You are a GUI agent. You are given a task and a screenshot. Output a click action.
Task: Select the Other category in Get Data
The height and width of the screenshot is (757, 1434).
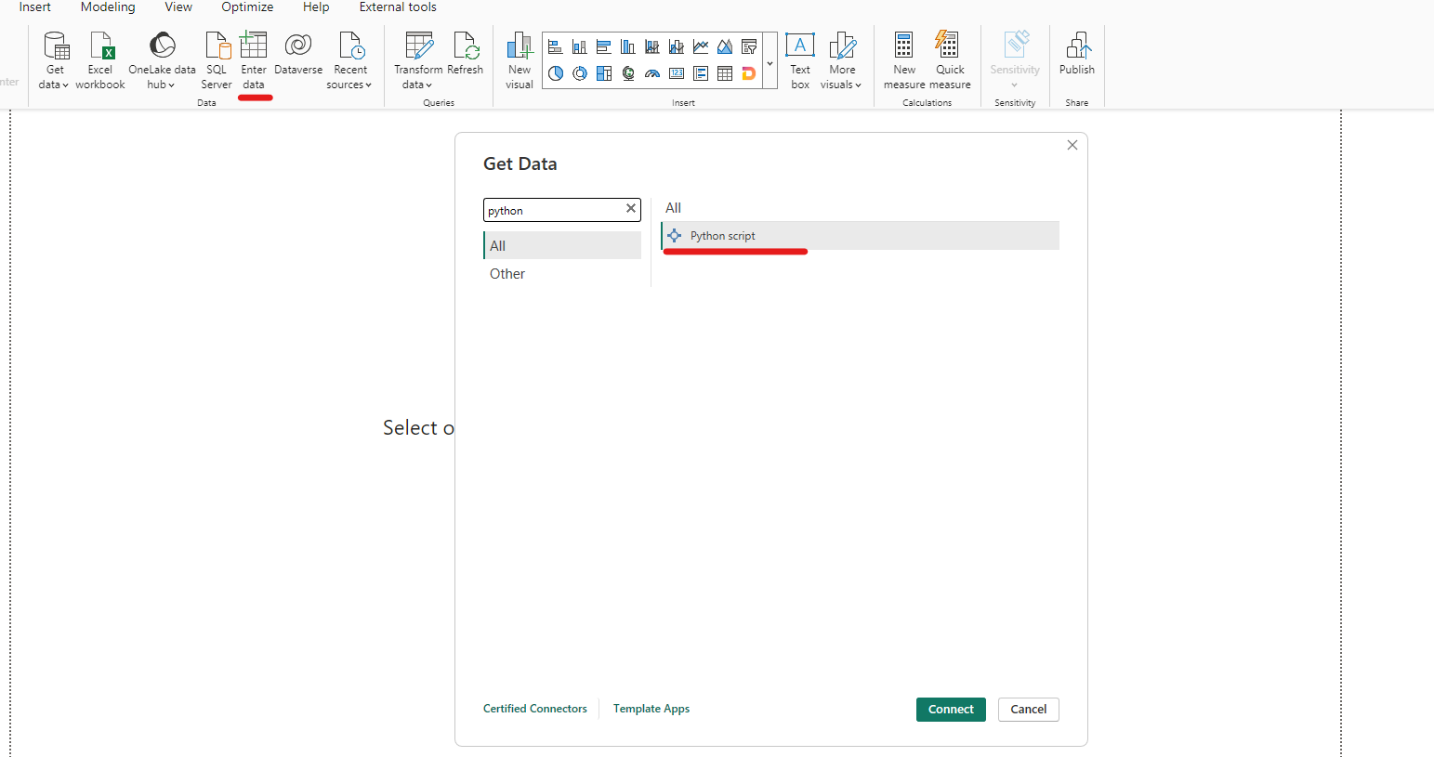click(x=562, y=274)
